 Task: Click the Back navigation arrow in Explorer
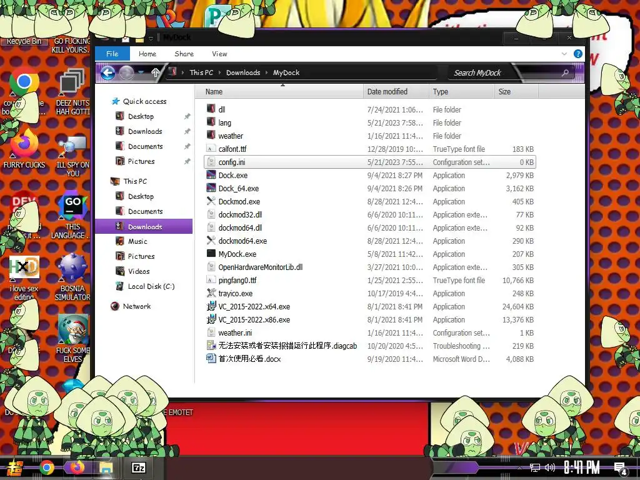107,73
